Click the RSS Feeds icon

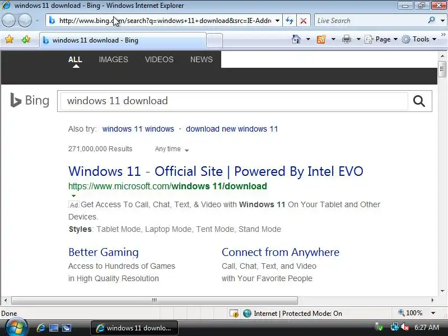coord(321,39)
